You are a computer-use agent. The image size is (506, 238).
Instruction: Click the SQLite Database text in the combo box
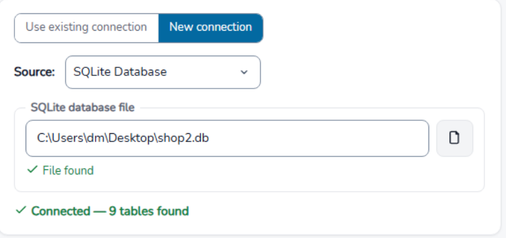(120, 72)
